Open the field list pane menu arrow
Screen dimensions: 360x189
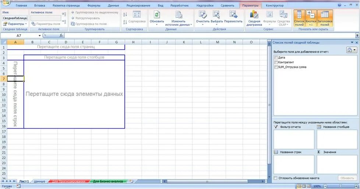tap(352, 42)
